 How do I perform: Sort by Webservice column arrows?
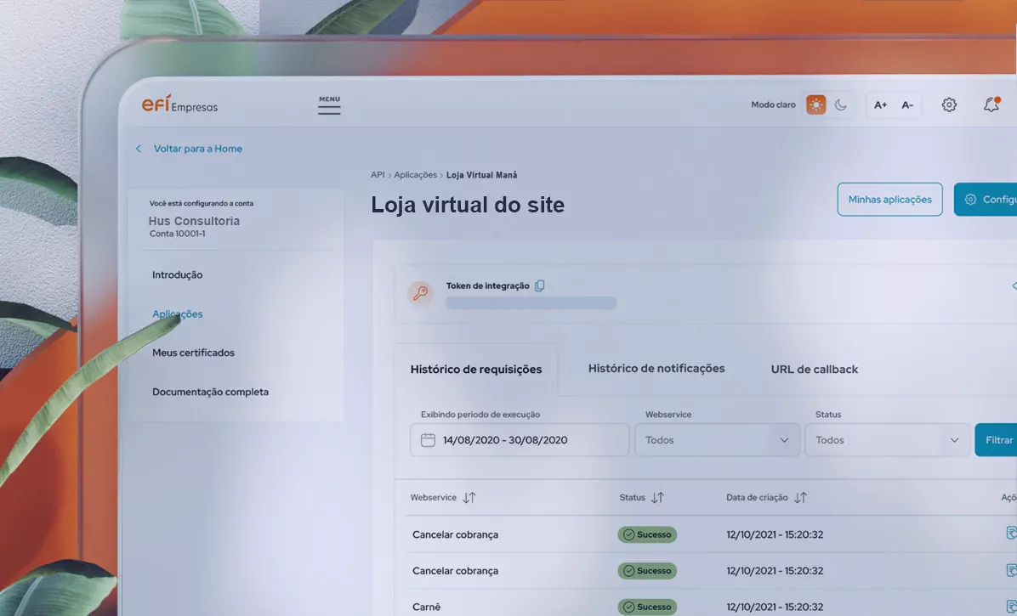[x=469, y=498]
